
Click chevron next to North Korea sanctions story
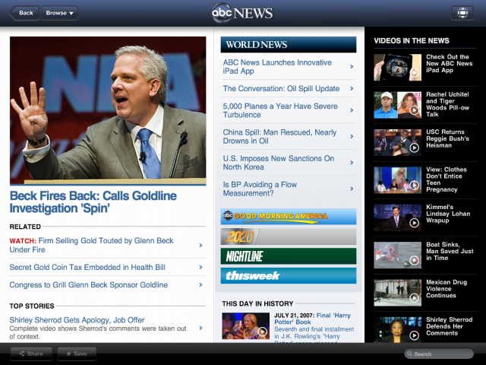click(x=352, y=163)
